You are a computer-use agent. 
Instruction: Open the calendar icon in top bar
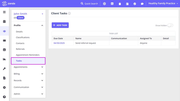[x=127, y=4]
